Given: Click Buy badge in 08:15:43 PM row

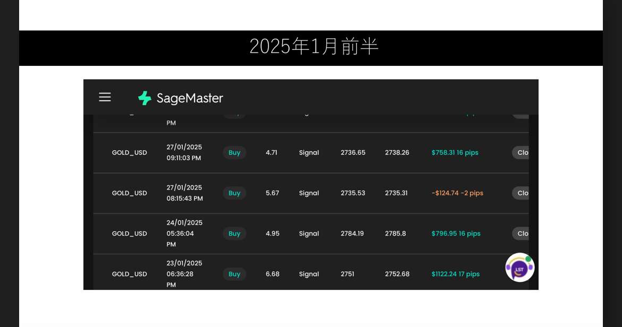Looking at the screenshot, I should 234,193.
